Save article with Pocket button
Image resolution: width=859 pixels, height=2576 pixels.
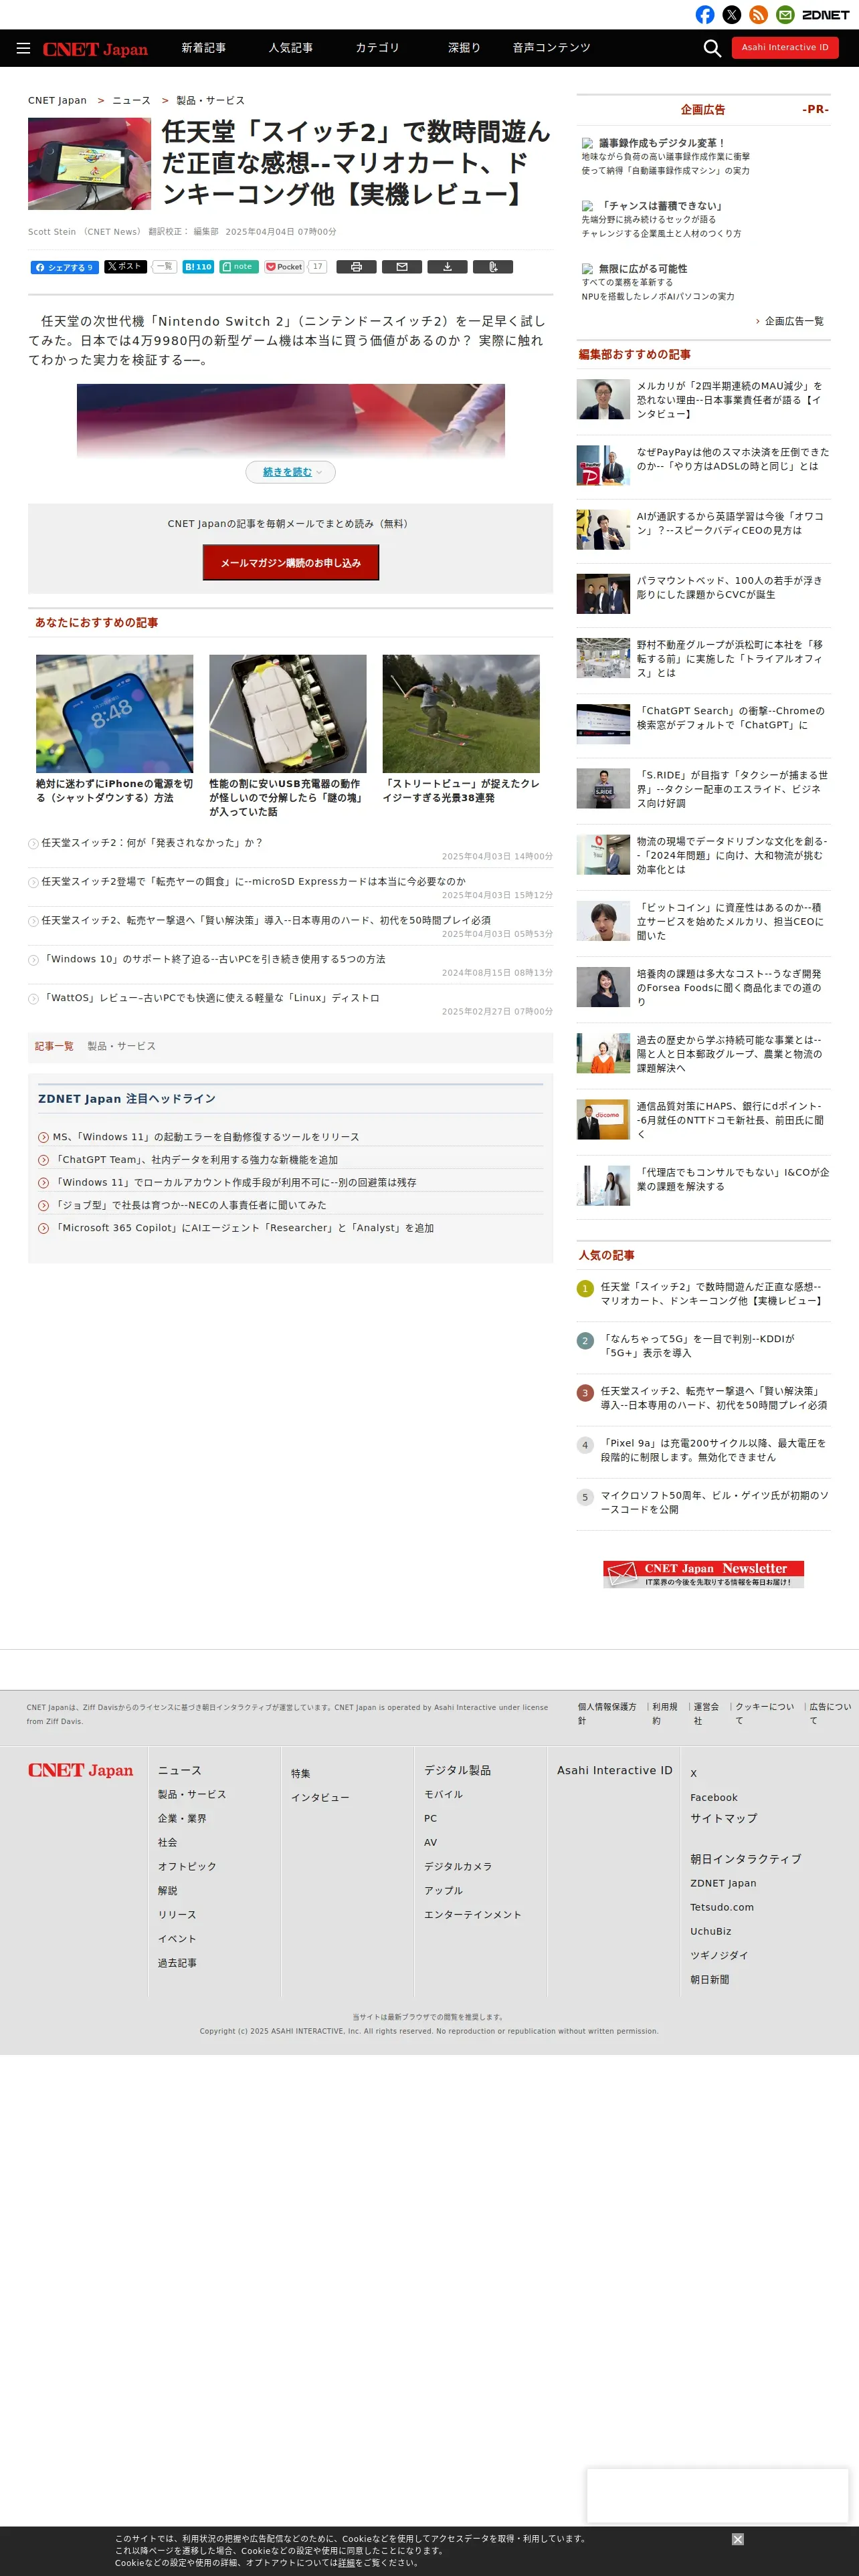pyautogui.click(x=284, y=267)
